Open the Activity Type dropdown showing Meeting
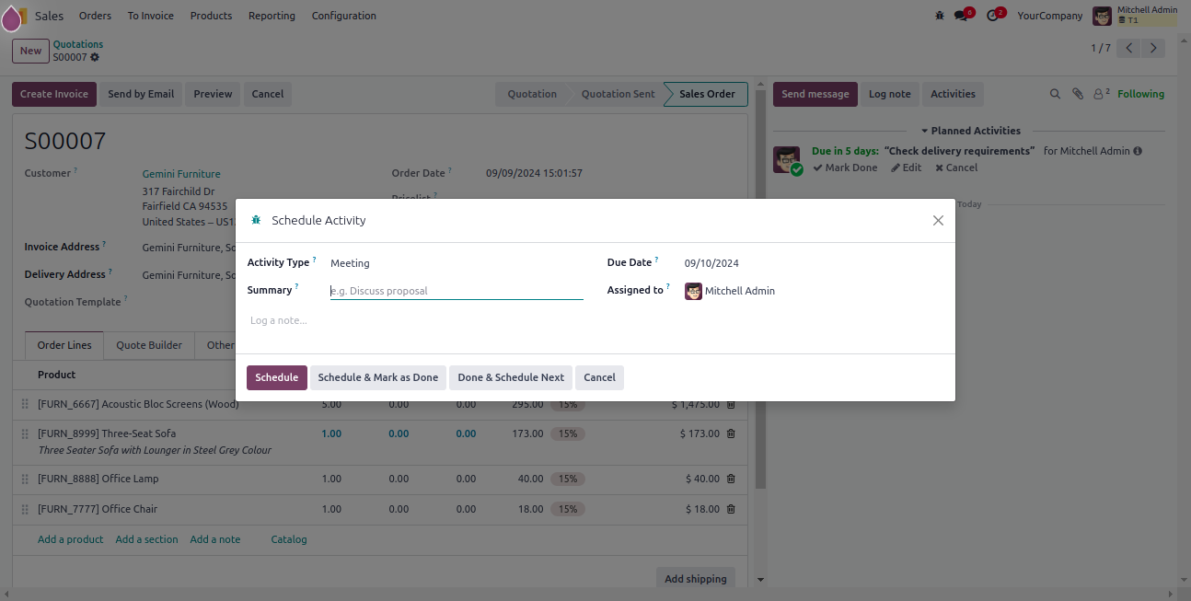Image resolution: width=1191 pixels, height=601 pixels. pos(456,263)
